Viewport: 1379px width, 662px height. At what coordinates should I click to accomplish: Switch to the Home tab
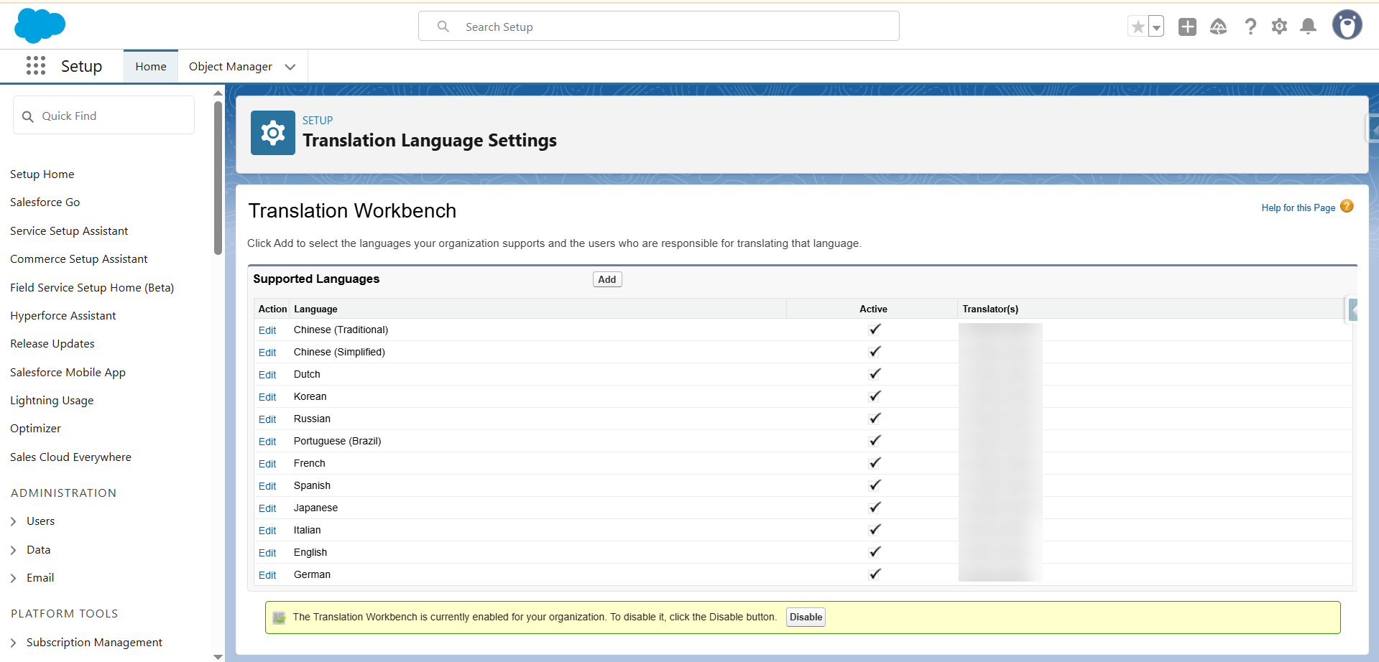[x=151, y=67]
